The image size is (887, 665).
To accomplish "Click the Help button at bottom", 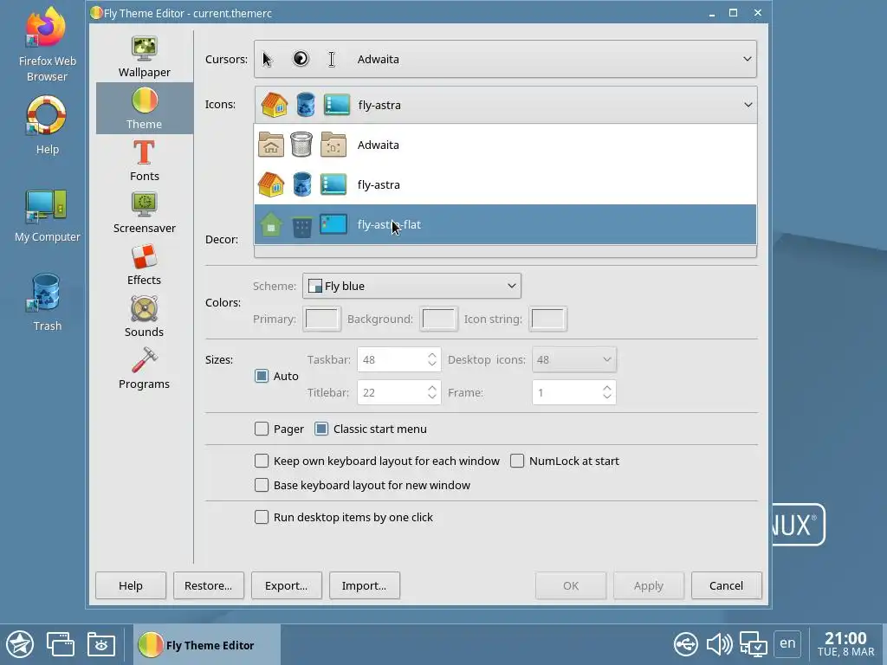I will pyautogui.click(x=131, y=586).
